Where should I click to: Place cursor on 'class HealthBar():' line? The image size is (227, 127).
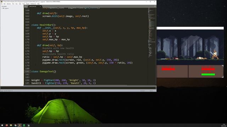click(44, 25)
